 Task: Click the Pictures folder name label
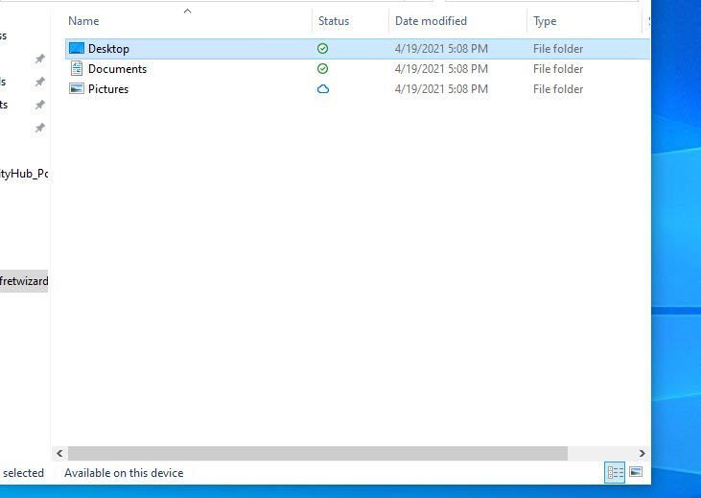[x=108, y=89]
